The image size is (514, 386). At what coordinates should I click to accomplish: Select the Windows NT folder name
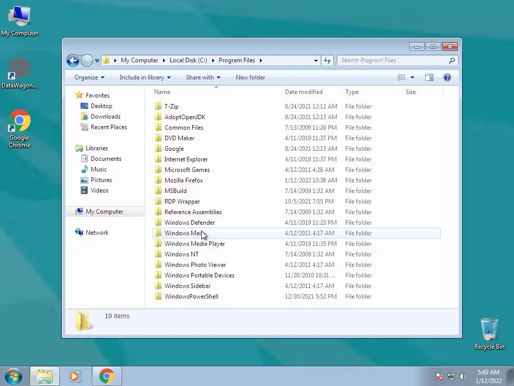click(181, 254)
